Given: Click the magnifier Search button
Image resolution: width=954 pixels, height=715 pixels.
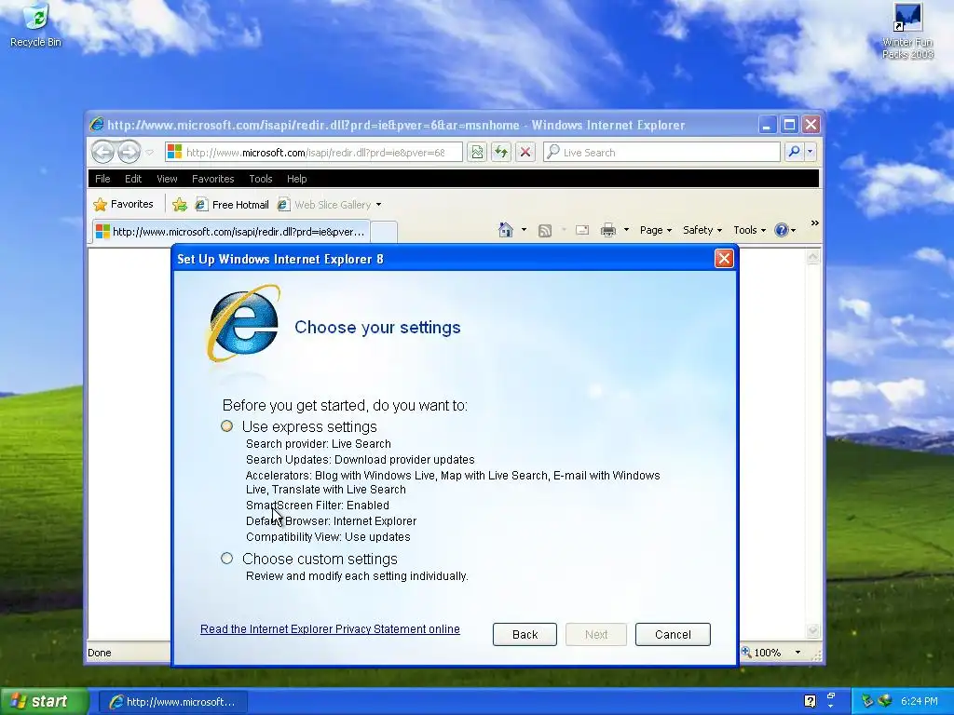Looking at the screenshot, I should click(x=794, y=152).
